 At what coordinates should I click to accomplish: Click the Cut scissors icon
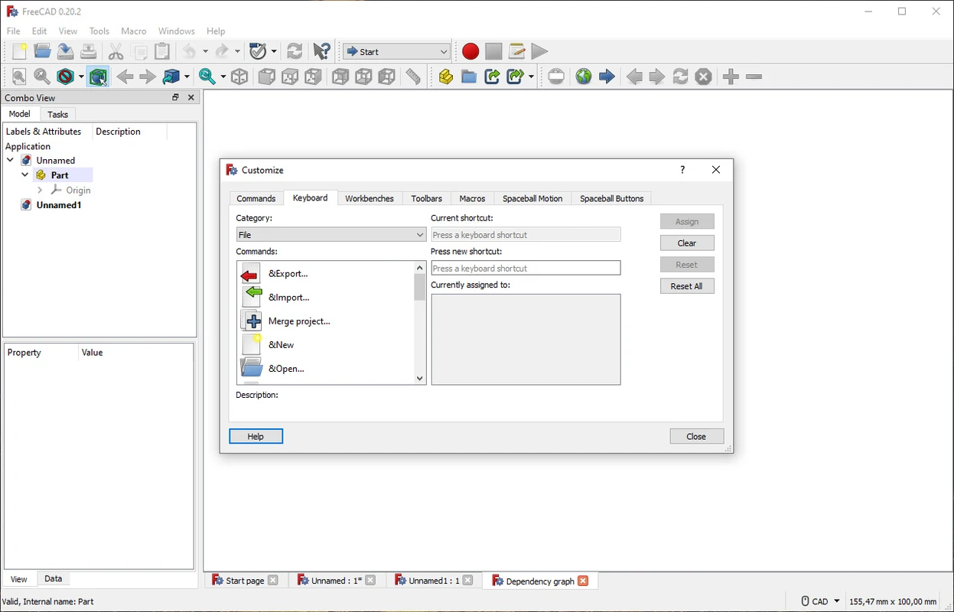(x=116, y=51)
